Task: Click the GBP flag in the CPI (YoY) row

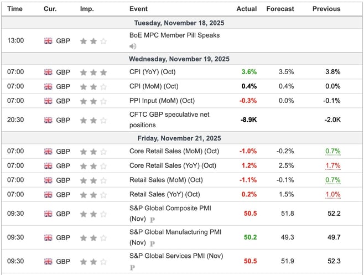Action: (48, 72)
